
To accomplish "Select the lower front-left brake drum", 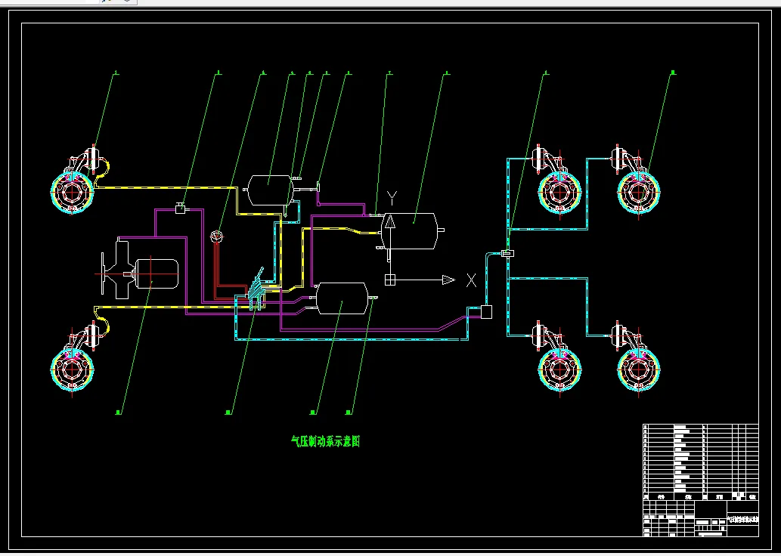I will click(73, 369).
